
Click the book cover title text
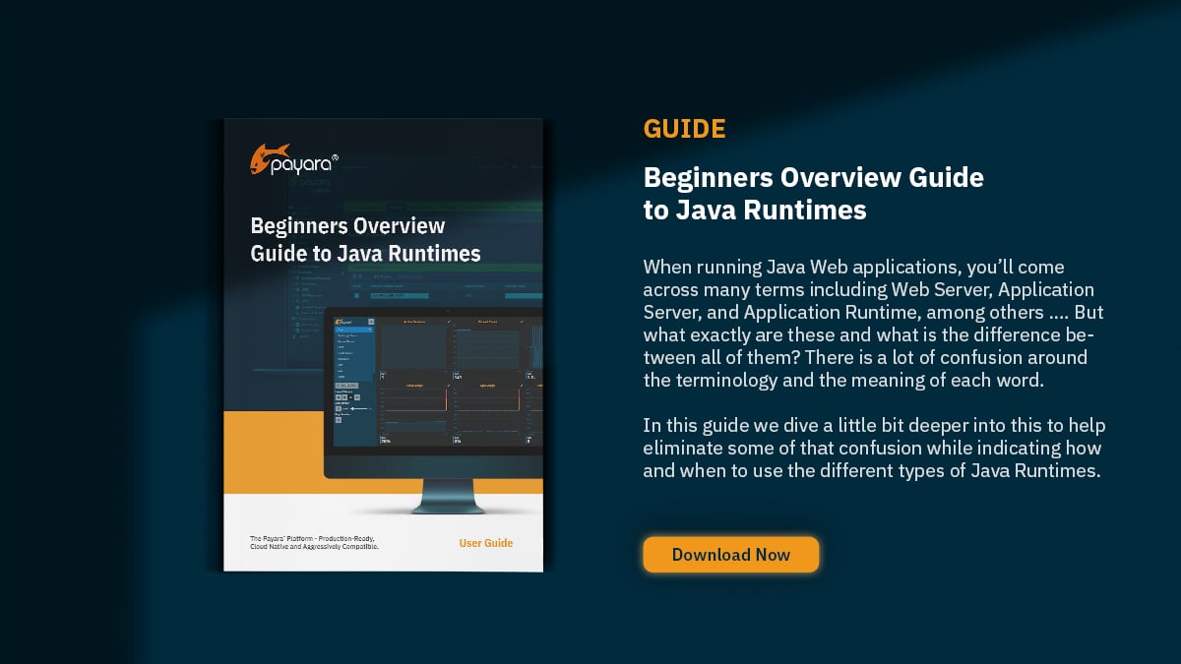365,240
